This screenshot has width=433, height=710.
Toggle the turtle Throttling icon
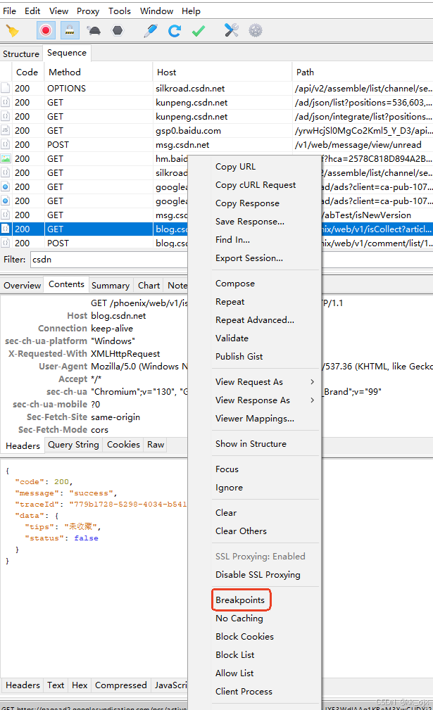coord(94,31)
